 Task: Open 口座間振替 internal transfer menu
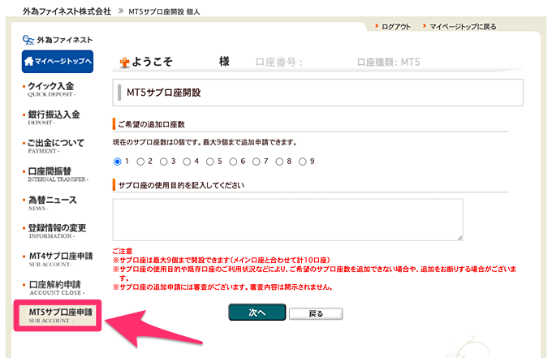(x=57, y=175)
